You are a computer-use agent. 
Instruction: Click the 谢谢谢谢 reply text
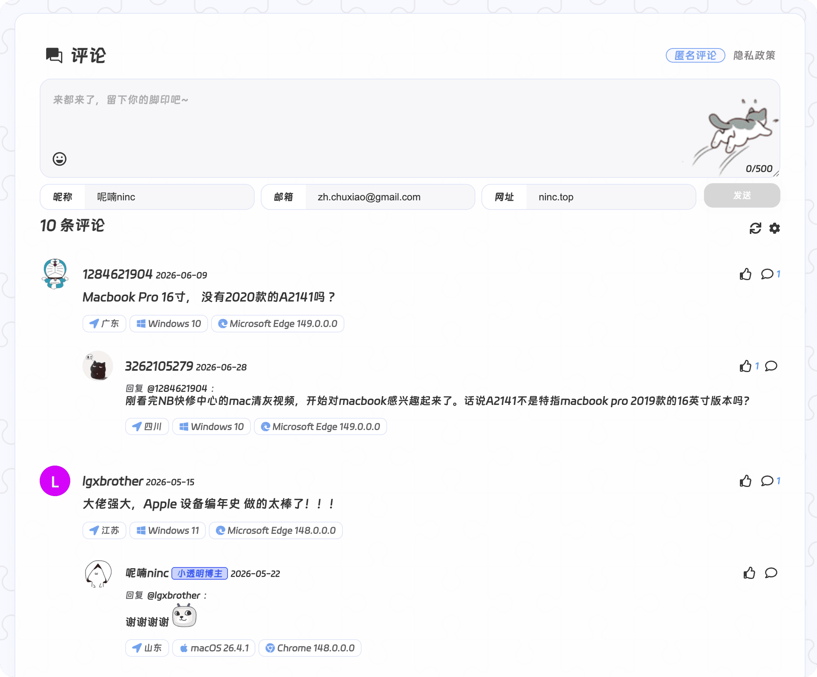tap(147, 622)
